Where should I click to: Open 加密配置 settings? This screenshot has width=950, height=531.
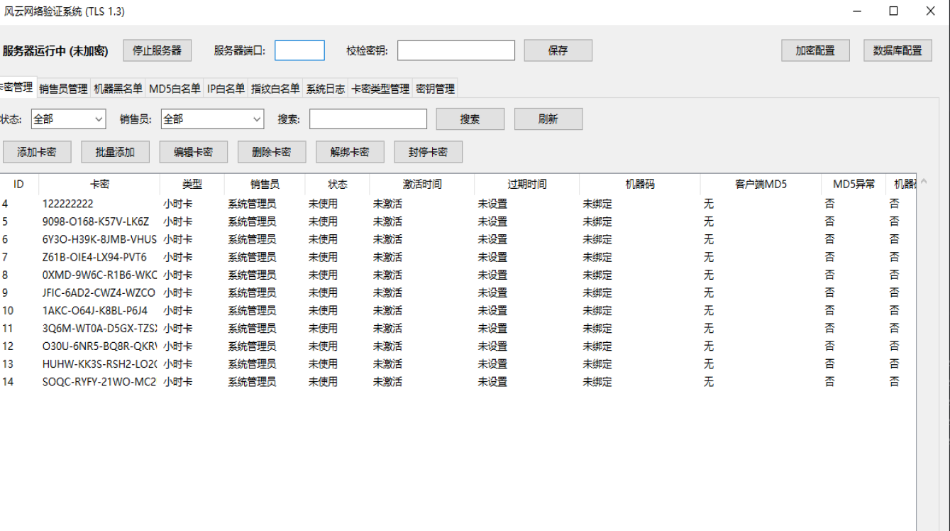[x=815, y=50]
